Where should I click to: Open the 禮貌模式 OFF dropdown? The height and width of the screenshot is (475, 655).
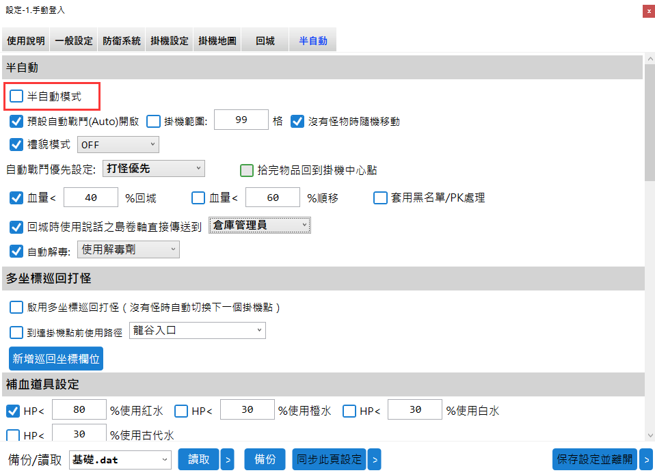[118, 145]
